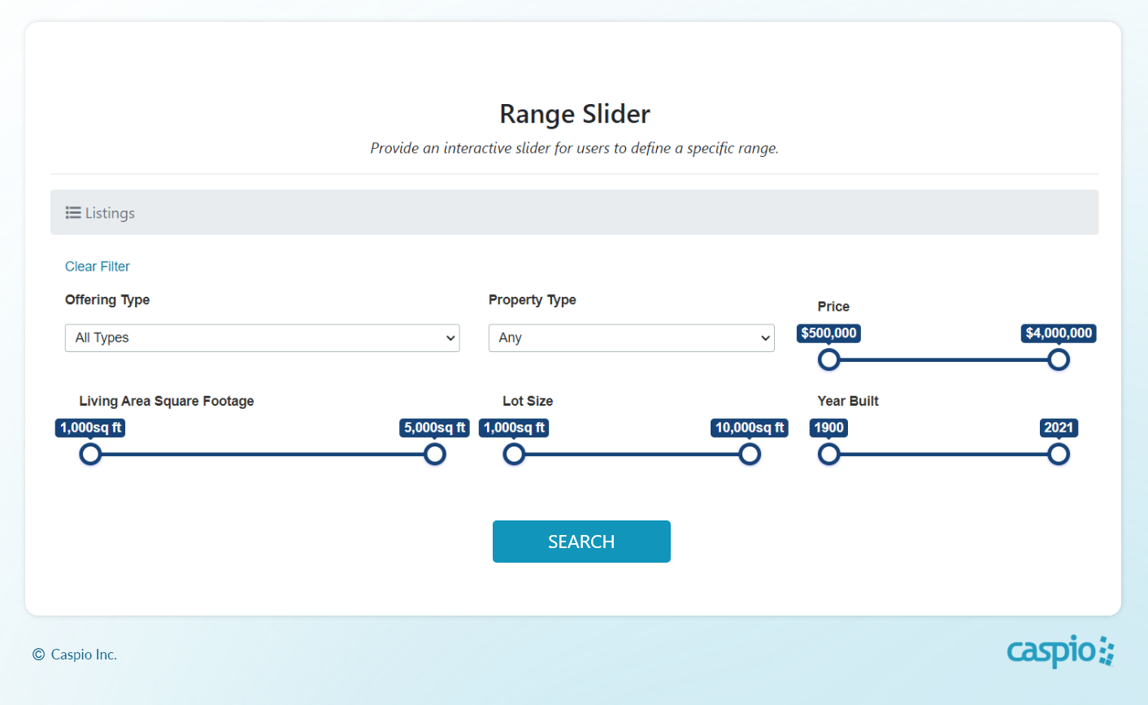Click the middle of Price slider track
The image size is (1148, 705).
click(943, 360)
